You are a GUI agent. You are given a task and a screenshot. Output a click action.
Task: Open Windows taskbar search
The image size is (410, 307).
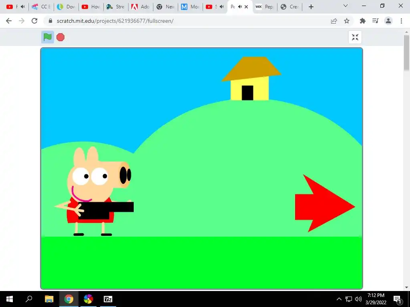pos(29,299)
